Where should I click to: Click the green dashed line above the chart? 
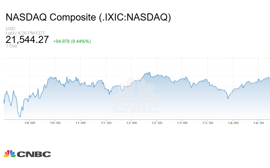[135, 58]
